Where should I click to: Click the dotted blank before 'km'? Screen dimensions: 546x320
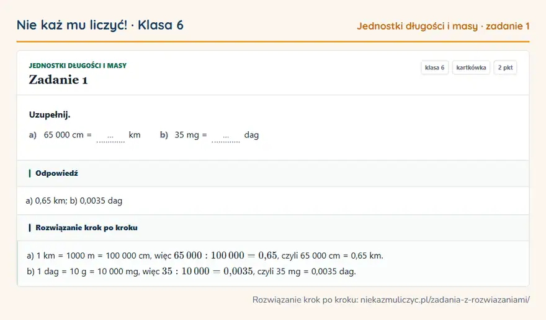[110, 137]
